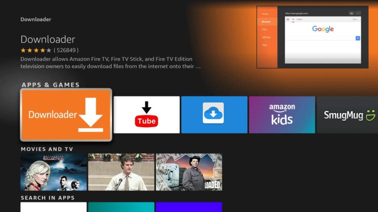This screenshot has width=378, height=212.
Task: Click the Downloader preview screenshot with Google
Action: click(x=312, y=37)
